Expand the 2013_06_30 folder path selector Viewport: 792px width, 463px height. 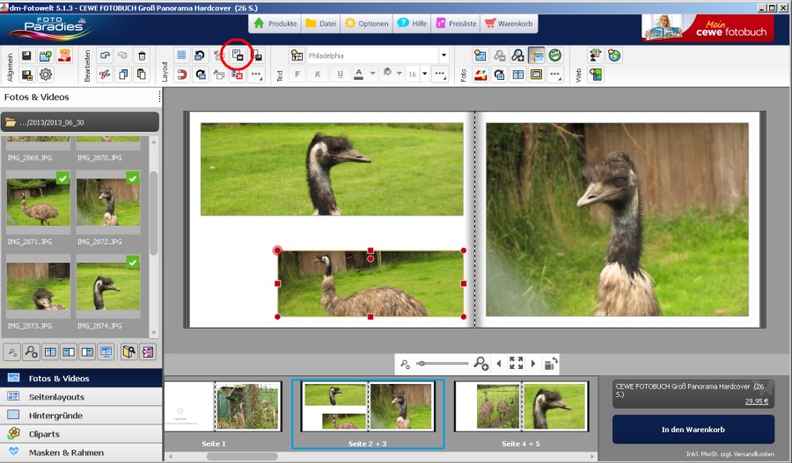(81, 122)
